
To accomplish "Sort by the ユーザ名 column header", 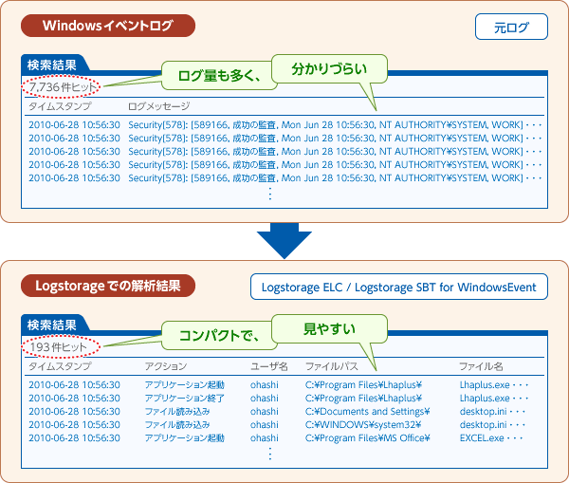I will [x=269, y=366].
